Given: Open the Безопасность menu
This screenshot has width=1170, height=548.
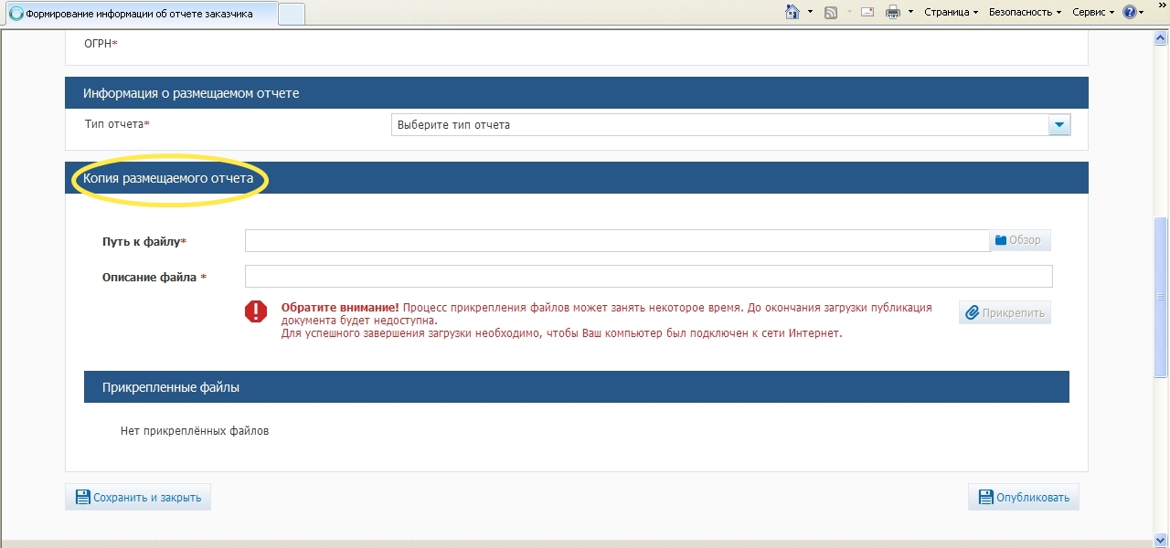Looking at the screenshot, I should (x=1025, y=12).
